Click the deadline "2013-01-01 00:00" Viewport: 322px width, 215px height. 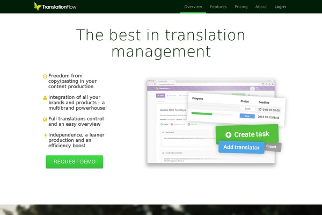coord(269,110)
